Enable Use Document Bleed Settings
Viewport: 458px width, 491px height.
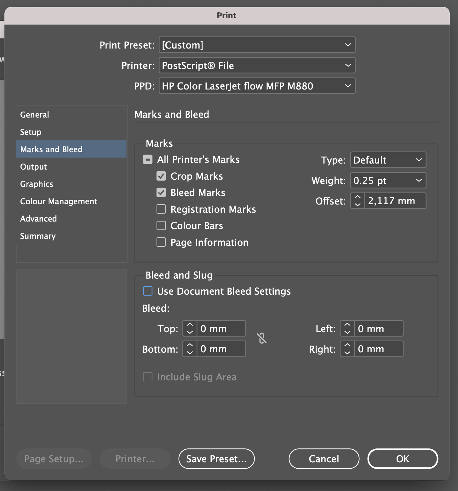tap(148, 291)
